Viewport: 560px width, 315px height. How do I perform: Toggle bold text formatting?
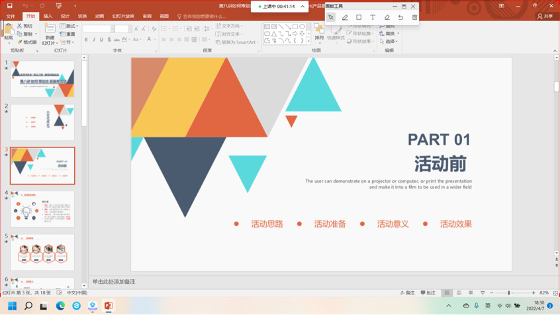click(x=86, y=40)
